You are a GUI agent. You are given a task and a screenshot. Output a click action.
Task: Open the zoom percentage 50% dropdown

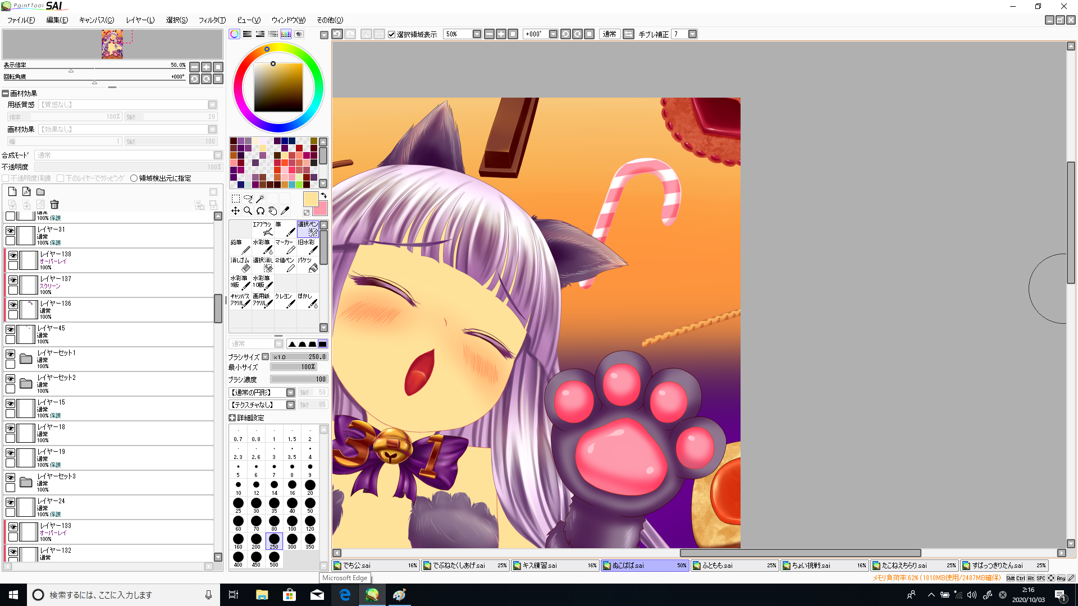[x=477, y=34]
